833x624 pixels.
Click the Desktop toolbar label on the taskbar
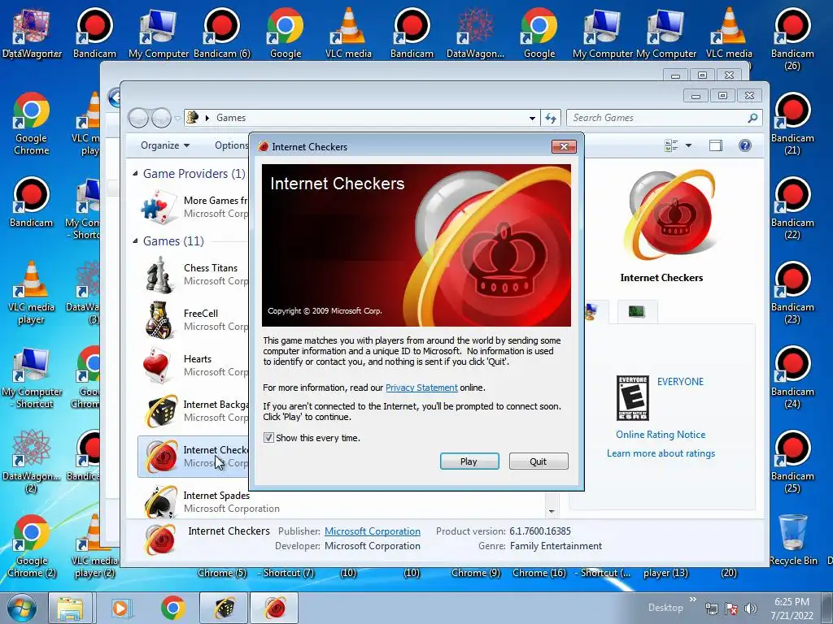(x=665, y=608)
